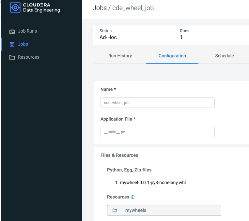
Task: Click cde_wheel_job in the breadcrumb title
Action: (x=133, y=8)
